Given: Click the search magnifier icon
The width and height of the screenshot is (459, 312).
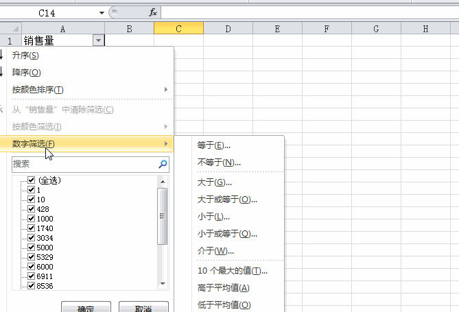Looking at the screenshot, I should pyautogui.click(x=163, y=164).
